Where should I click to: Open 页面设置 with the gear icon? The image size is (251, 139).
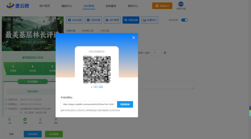tap(93, 20)
